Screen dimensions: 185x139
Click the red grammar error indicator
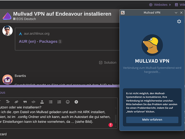111,125
